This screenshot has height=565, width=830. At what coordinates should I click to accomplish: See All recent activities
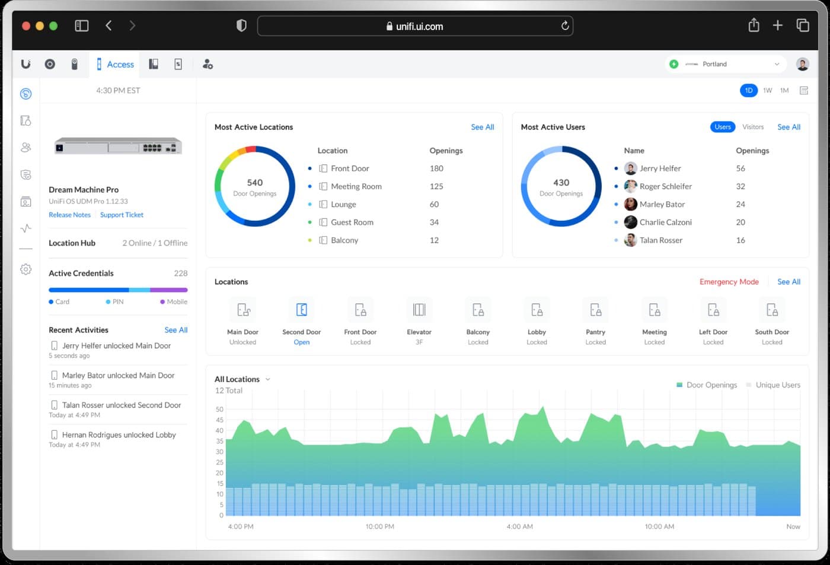tap(176, 330)
